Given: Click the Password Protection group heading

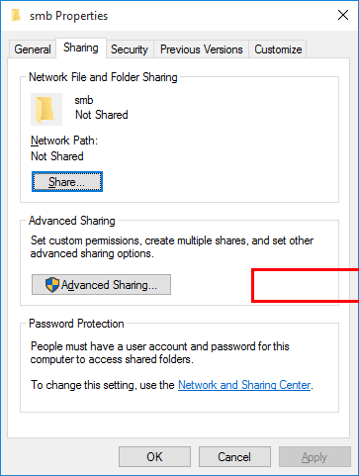Looking at the screenshot, I should pyautogui.click(x=76, y=324).
